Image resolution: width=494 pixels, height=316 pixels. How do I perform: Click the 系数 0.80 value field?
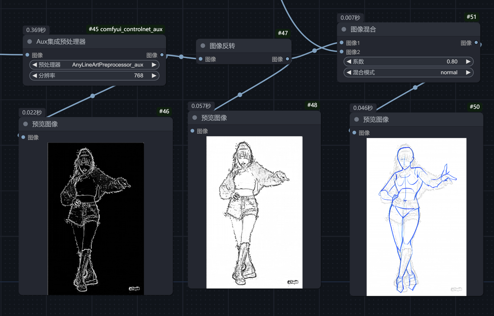408,62
